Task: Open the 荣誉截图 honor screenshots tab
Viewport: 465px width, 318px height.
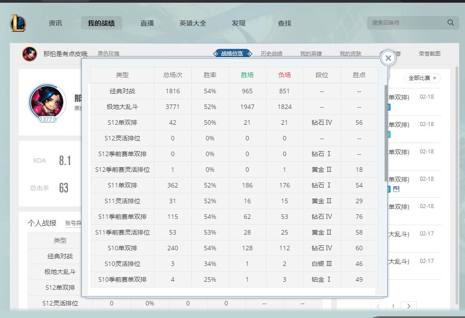Action: (430, 54)
